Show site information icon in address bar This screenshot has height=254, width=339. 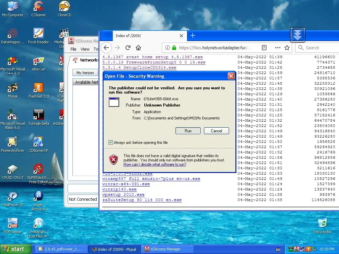pos(167,48)
